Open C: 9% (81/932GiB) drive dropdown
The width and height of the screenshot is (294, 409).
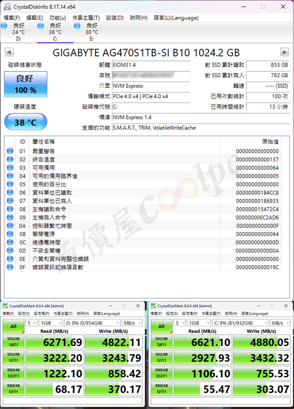(241, 323)
